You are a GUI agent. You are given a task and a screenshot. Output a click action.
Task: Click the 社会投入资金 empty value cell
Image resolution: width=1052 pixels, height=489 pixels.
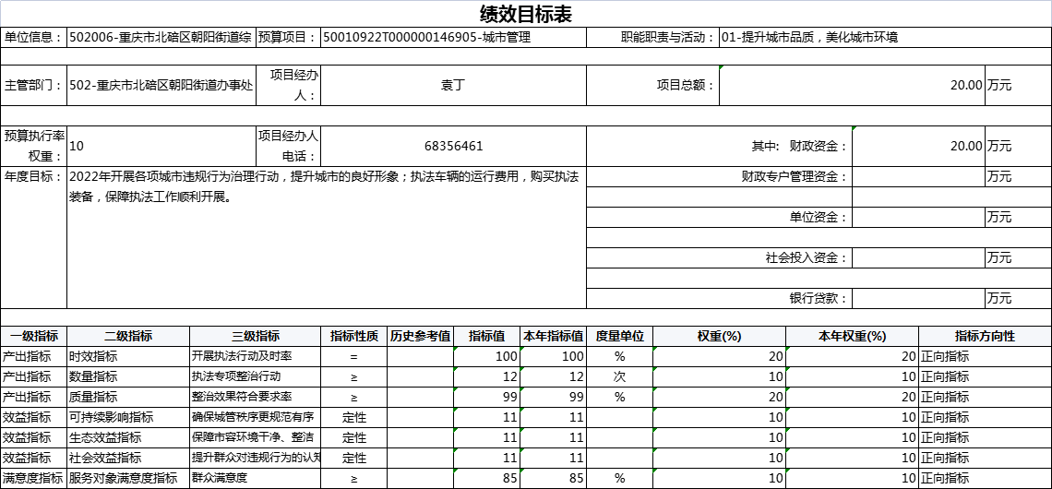pos(917,257)
